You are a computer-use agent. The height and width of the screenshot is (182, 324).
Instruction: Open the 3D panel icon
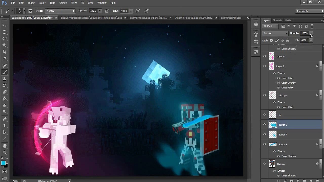click(x=256, y=25)
